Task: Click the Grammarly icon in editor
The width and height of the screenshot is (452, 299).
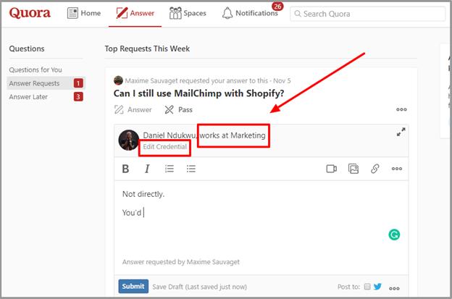Action: coord(394,235)
